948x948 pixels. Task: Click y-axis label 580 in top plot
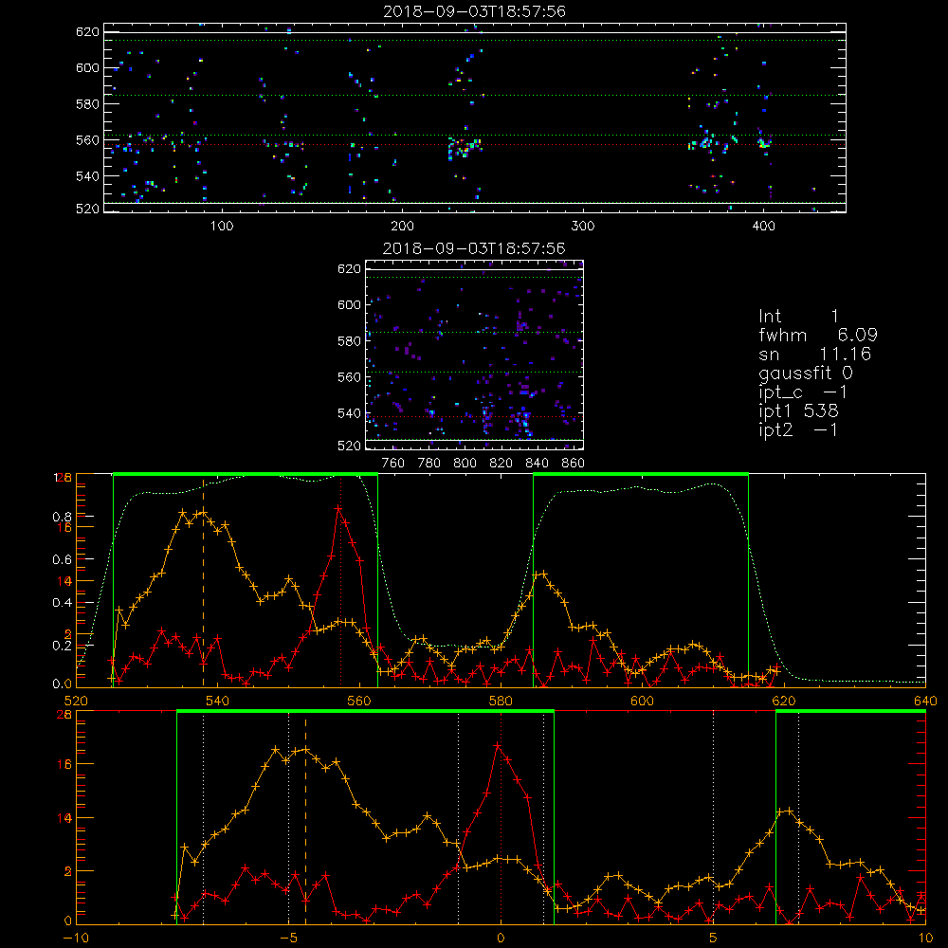point(87,104)
